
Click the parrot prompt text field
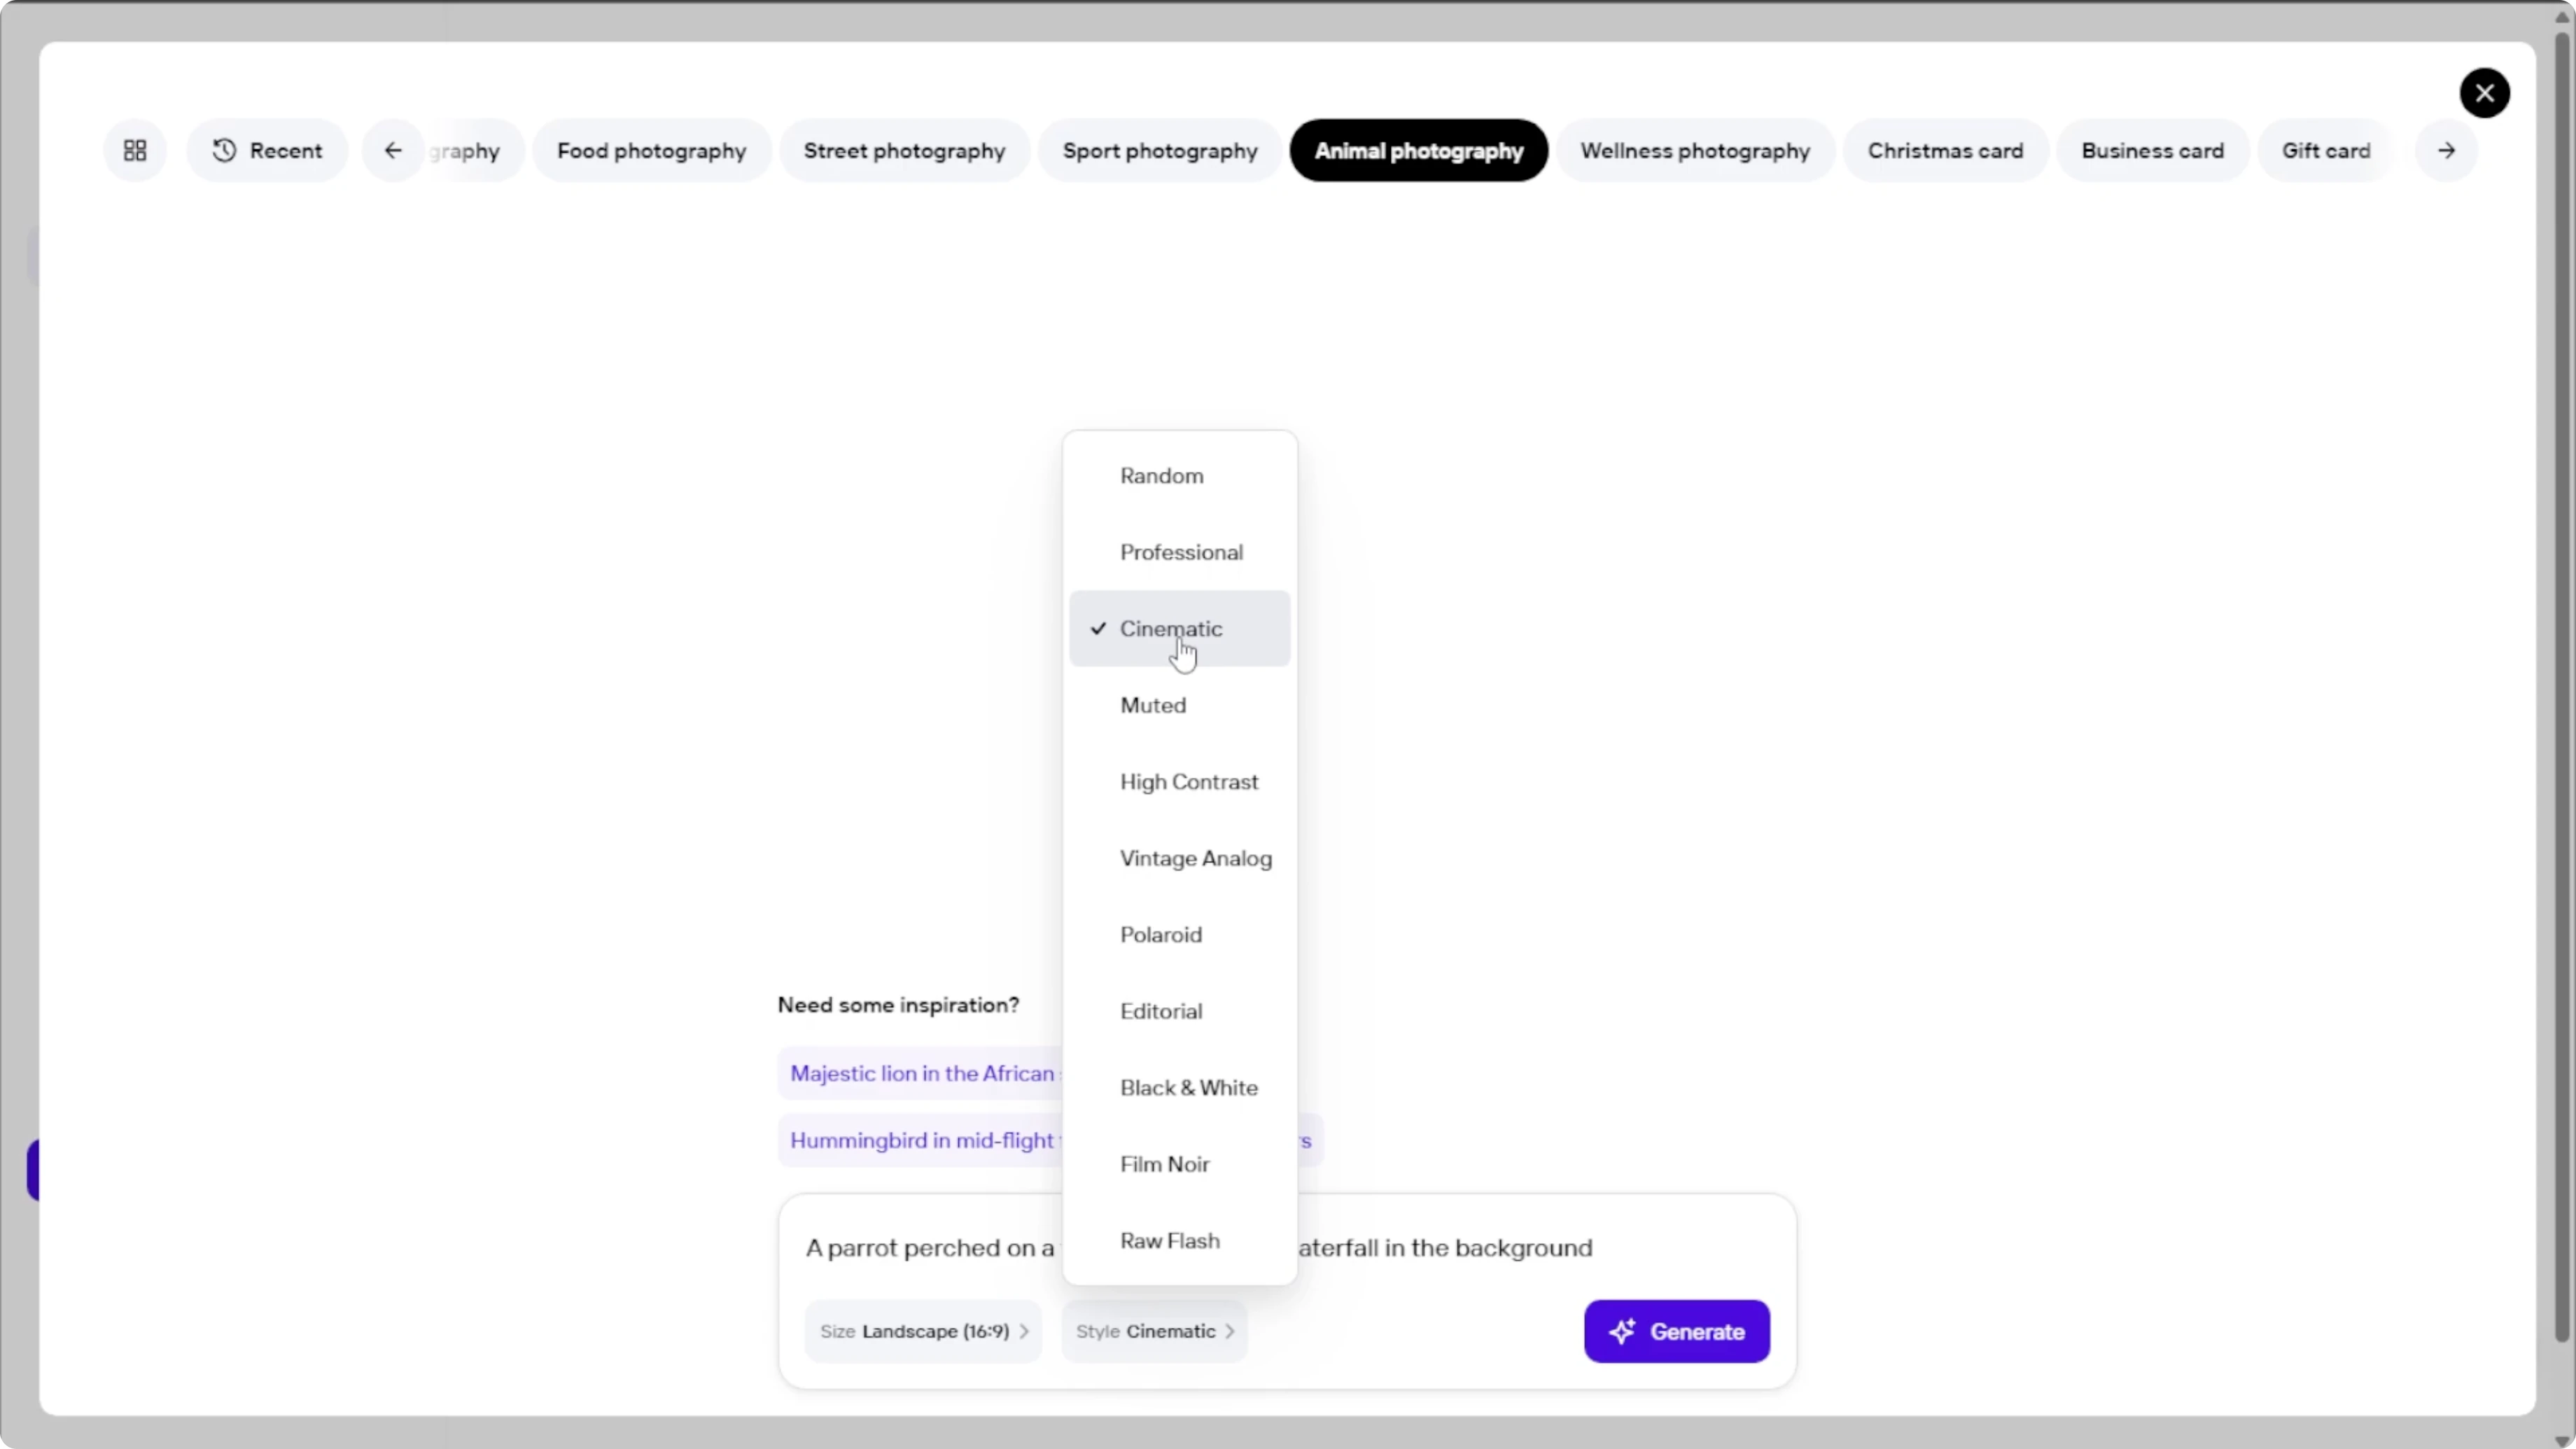click(x=1287, y=1248)
